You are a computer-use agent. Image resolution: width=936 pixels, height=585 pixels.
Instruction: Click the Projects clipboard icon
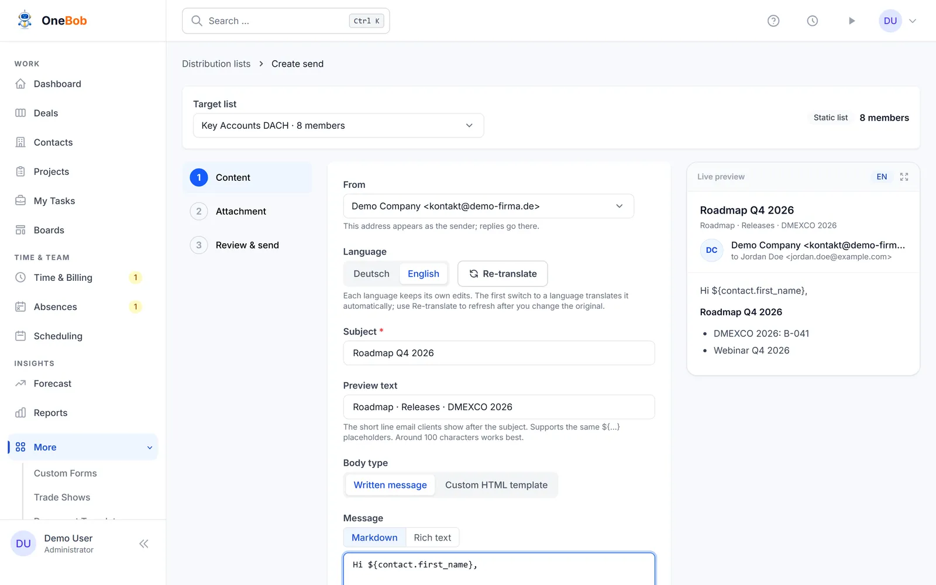point(20,171)
